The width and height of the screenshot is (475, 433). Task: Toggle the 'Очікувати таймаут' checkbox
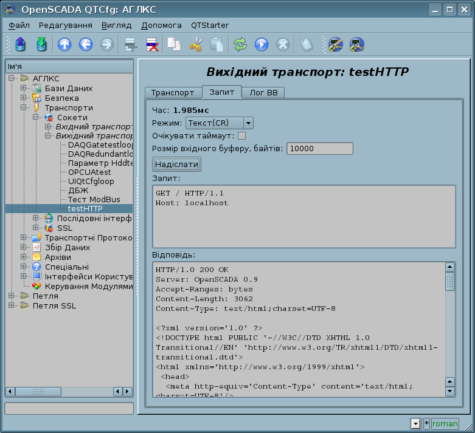tap(241, 136)
